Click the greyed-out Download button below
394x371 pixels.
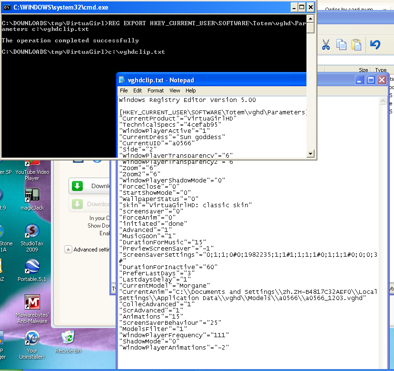[89, 204]
